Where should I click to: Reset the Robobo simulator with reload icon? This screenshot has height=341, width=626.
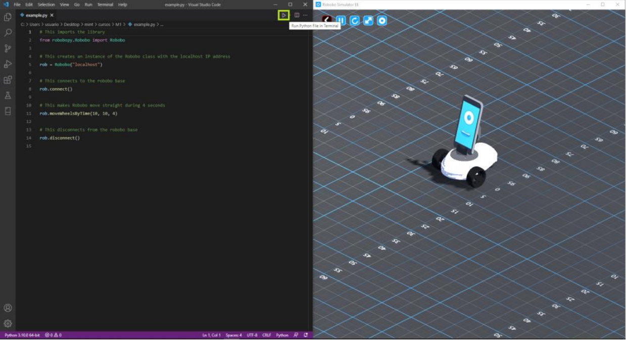(x=355, y=21)
